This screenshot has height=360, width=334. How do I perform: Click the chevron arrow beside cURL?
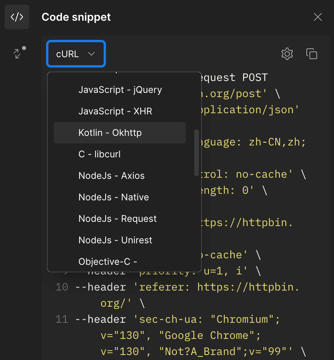91,54
